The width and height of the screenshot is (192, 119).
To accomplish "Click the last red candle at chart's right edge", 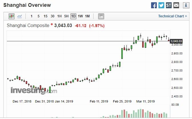I will 169,40.
